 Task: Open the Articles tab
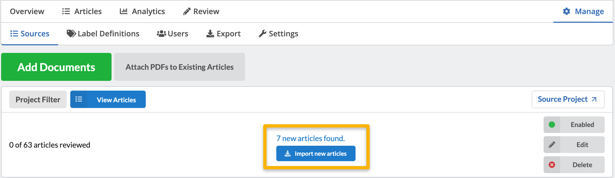click(82, 11)
